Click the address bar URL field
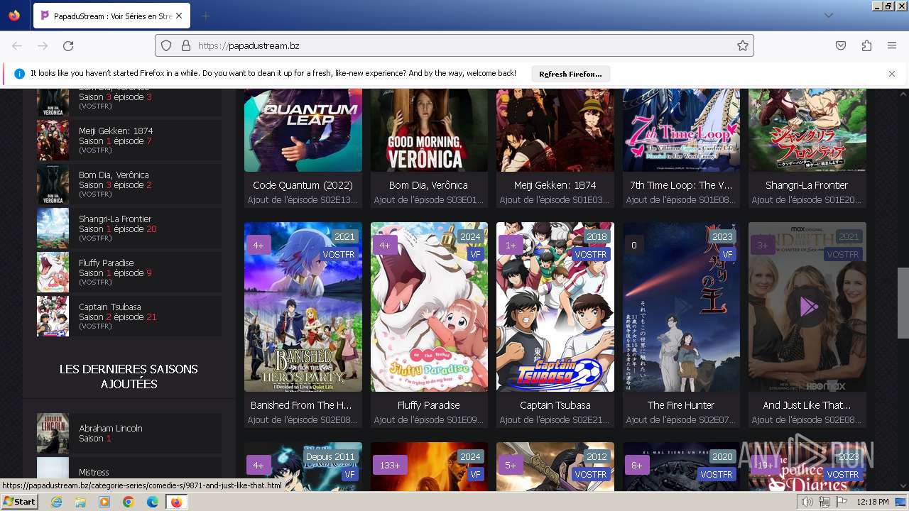 click(454, 45)
